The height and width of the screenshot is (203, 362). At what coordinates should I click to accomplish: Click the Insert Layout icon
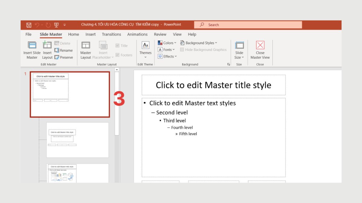pos(47,45)
